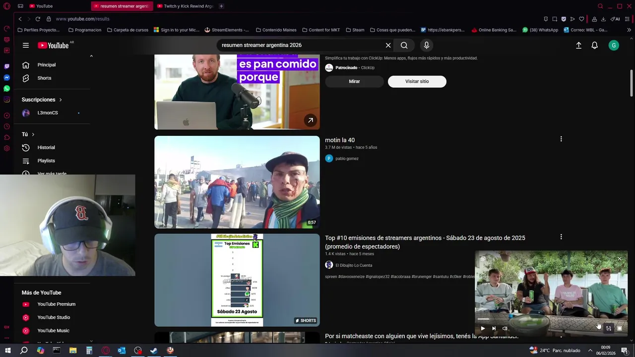Screen dimensions: 635x357
Task: Open the Windows Start button
Action: tap(8, 351)
